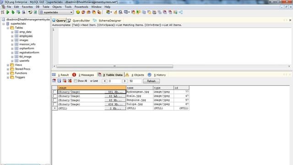293x165 pixels.
Task: Click the table icon of the emp_data node
Action: point(16,32)
